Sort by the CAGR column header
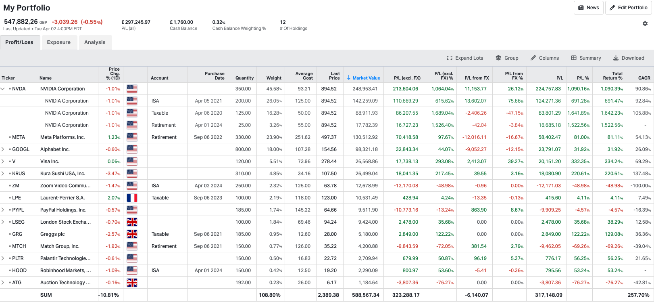The height and width of the screenshot is (302, 654). coord(644,78)
